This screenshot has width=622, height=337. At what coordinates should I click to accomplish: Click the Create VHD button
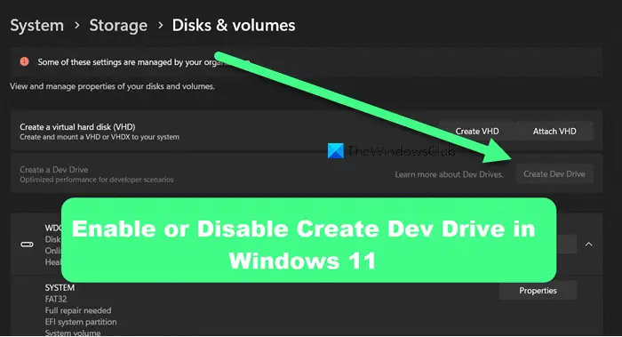click(x=477, y=131)
